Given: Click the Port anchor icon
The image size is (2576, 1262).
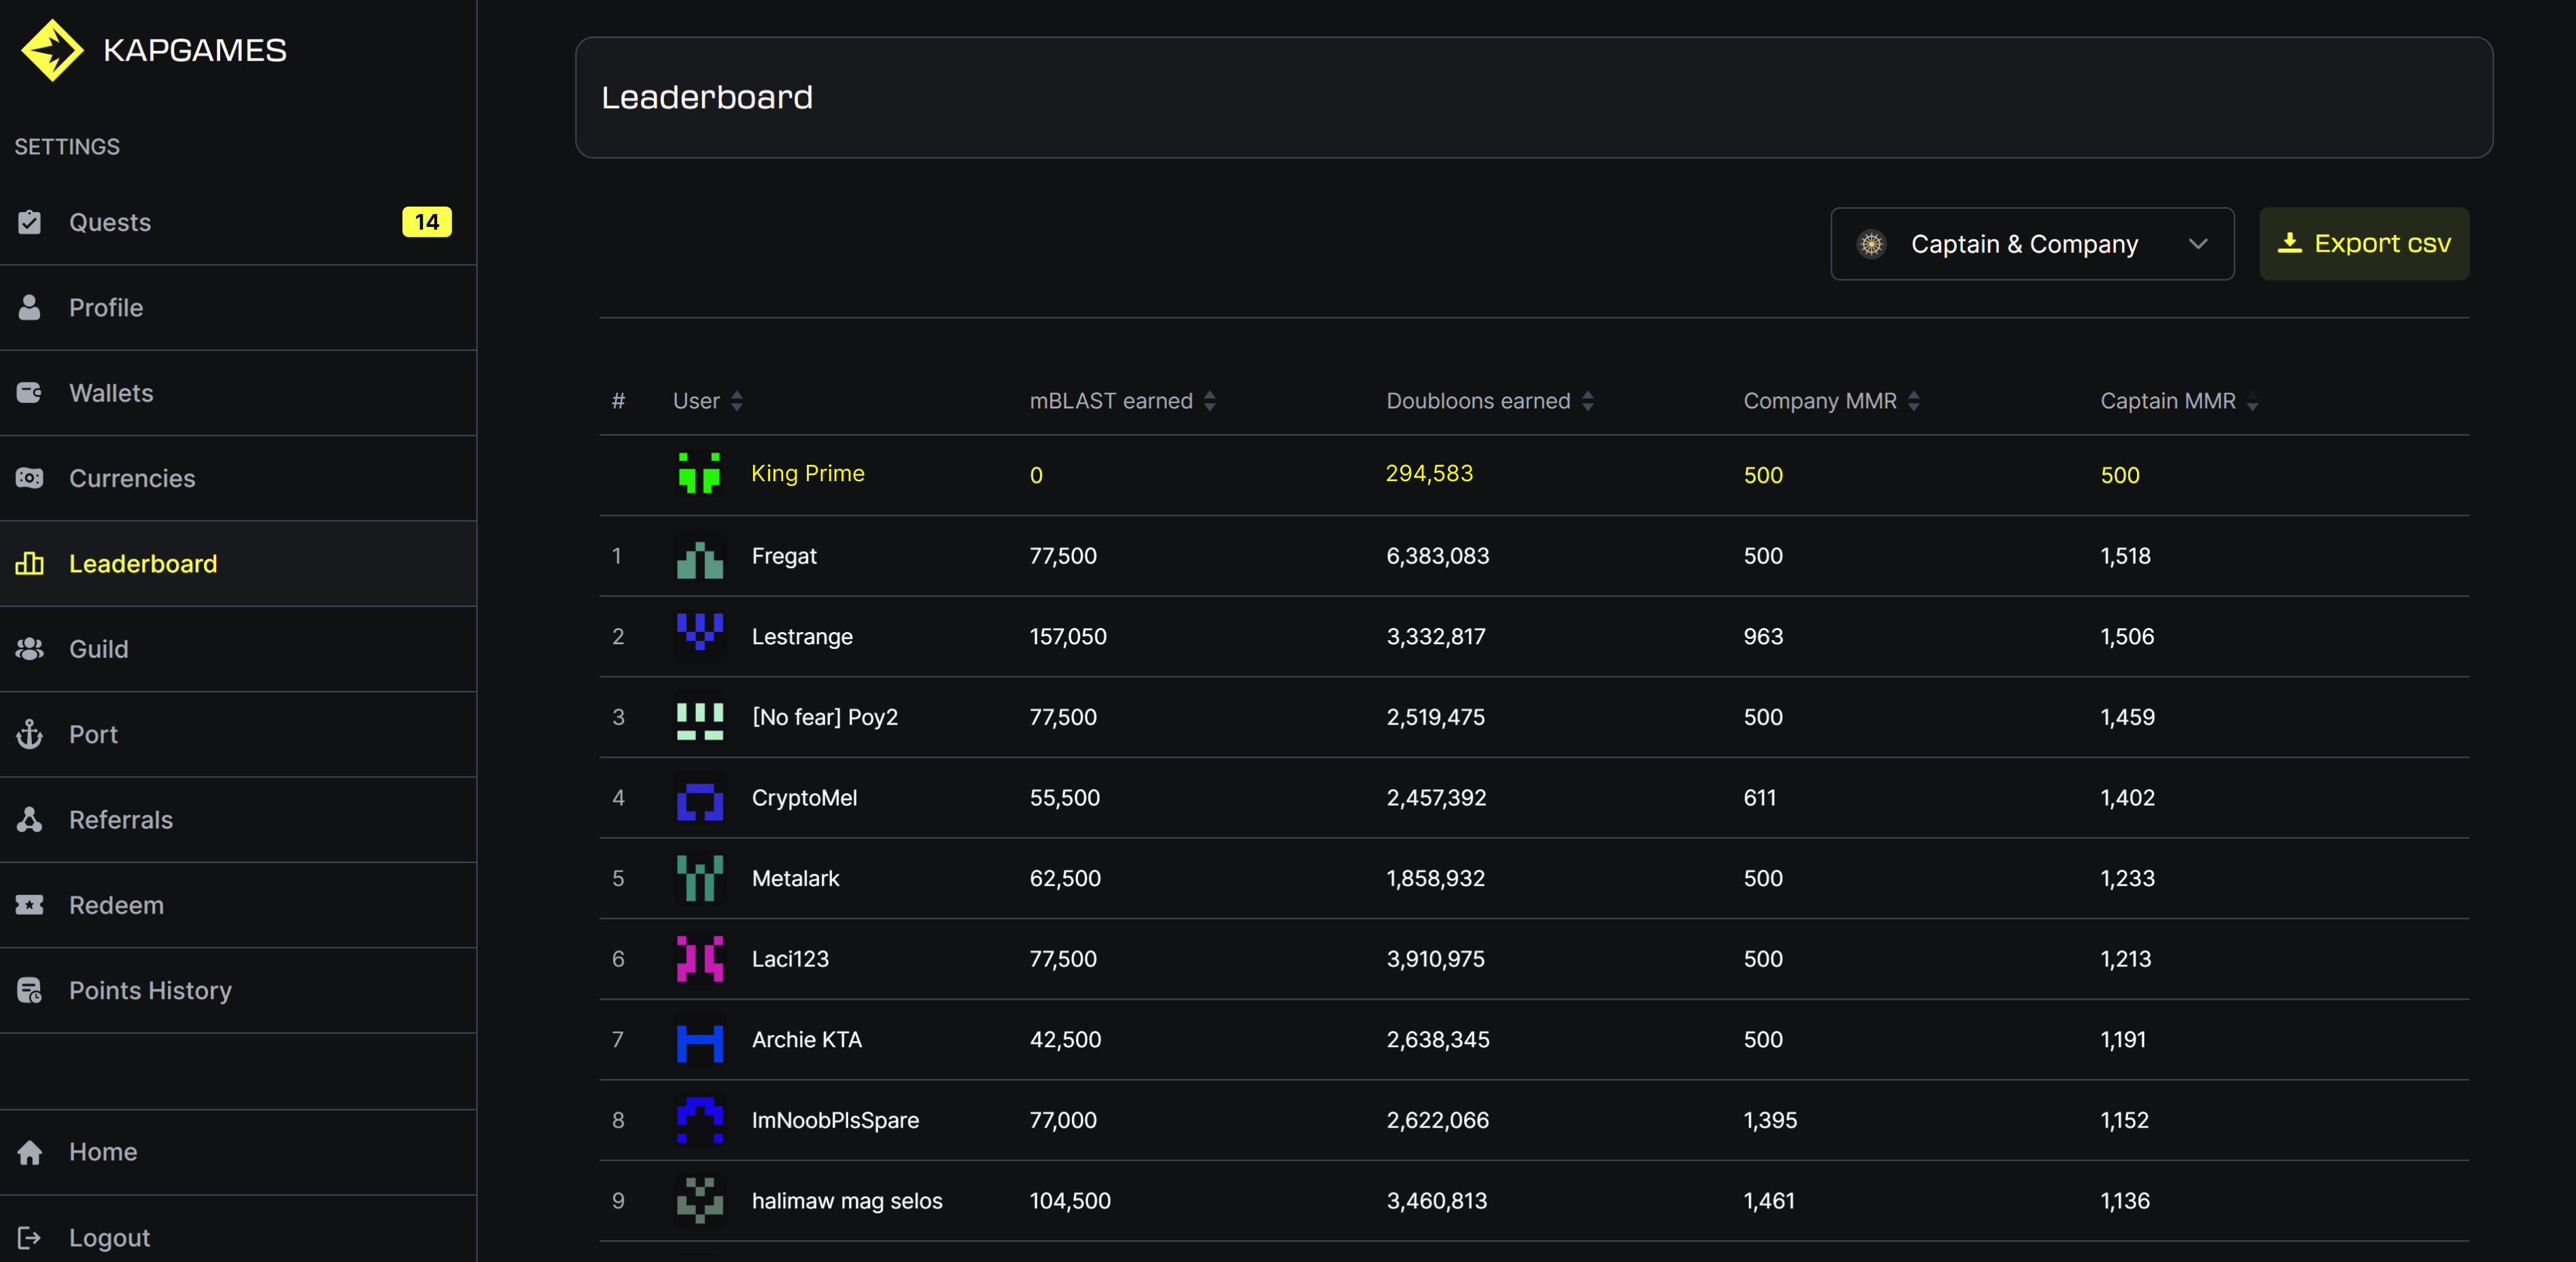Looking at the screenshot, I should [x=30, y=734].
